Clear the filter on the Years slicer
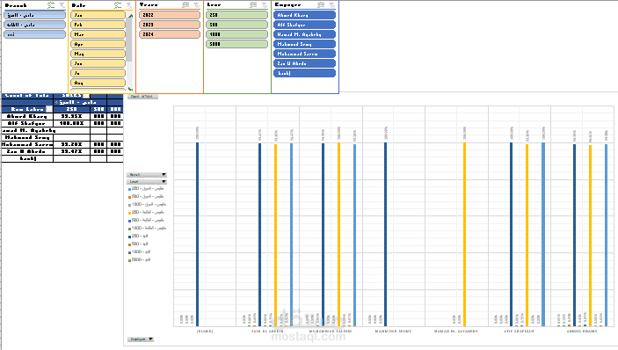 coord(197,4)
